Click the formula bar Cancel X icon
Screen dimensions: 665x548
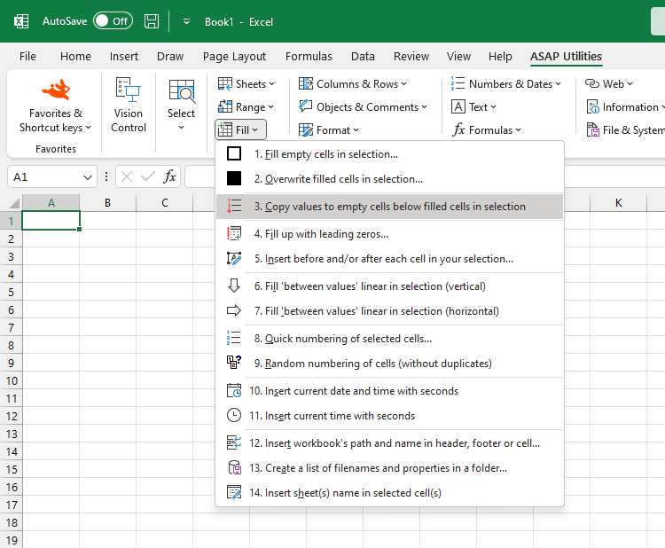point(127,176)
